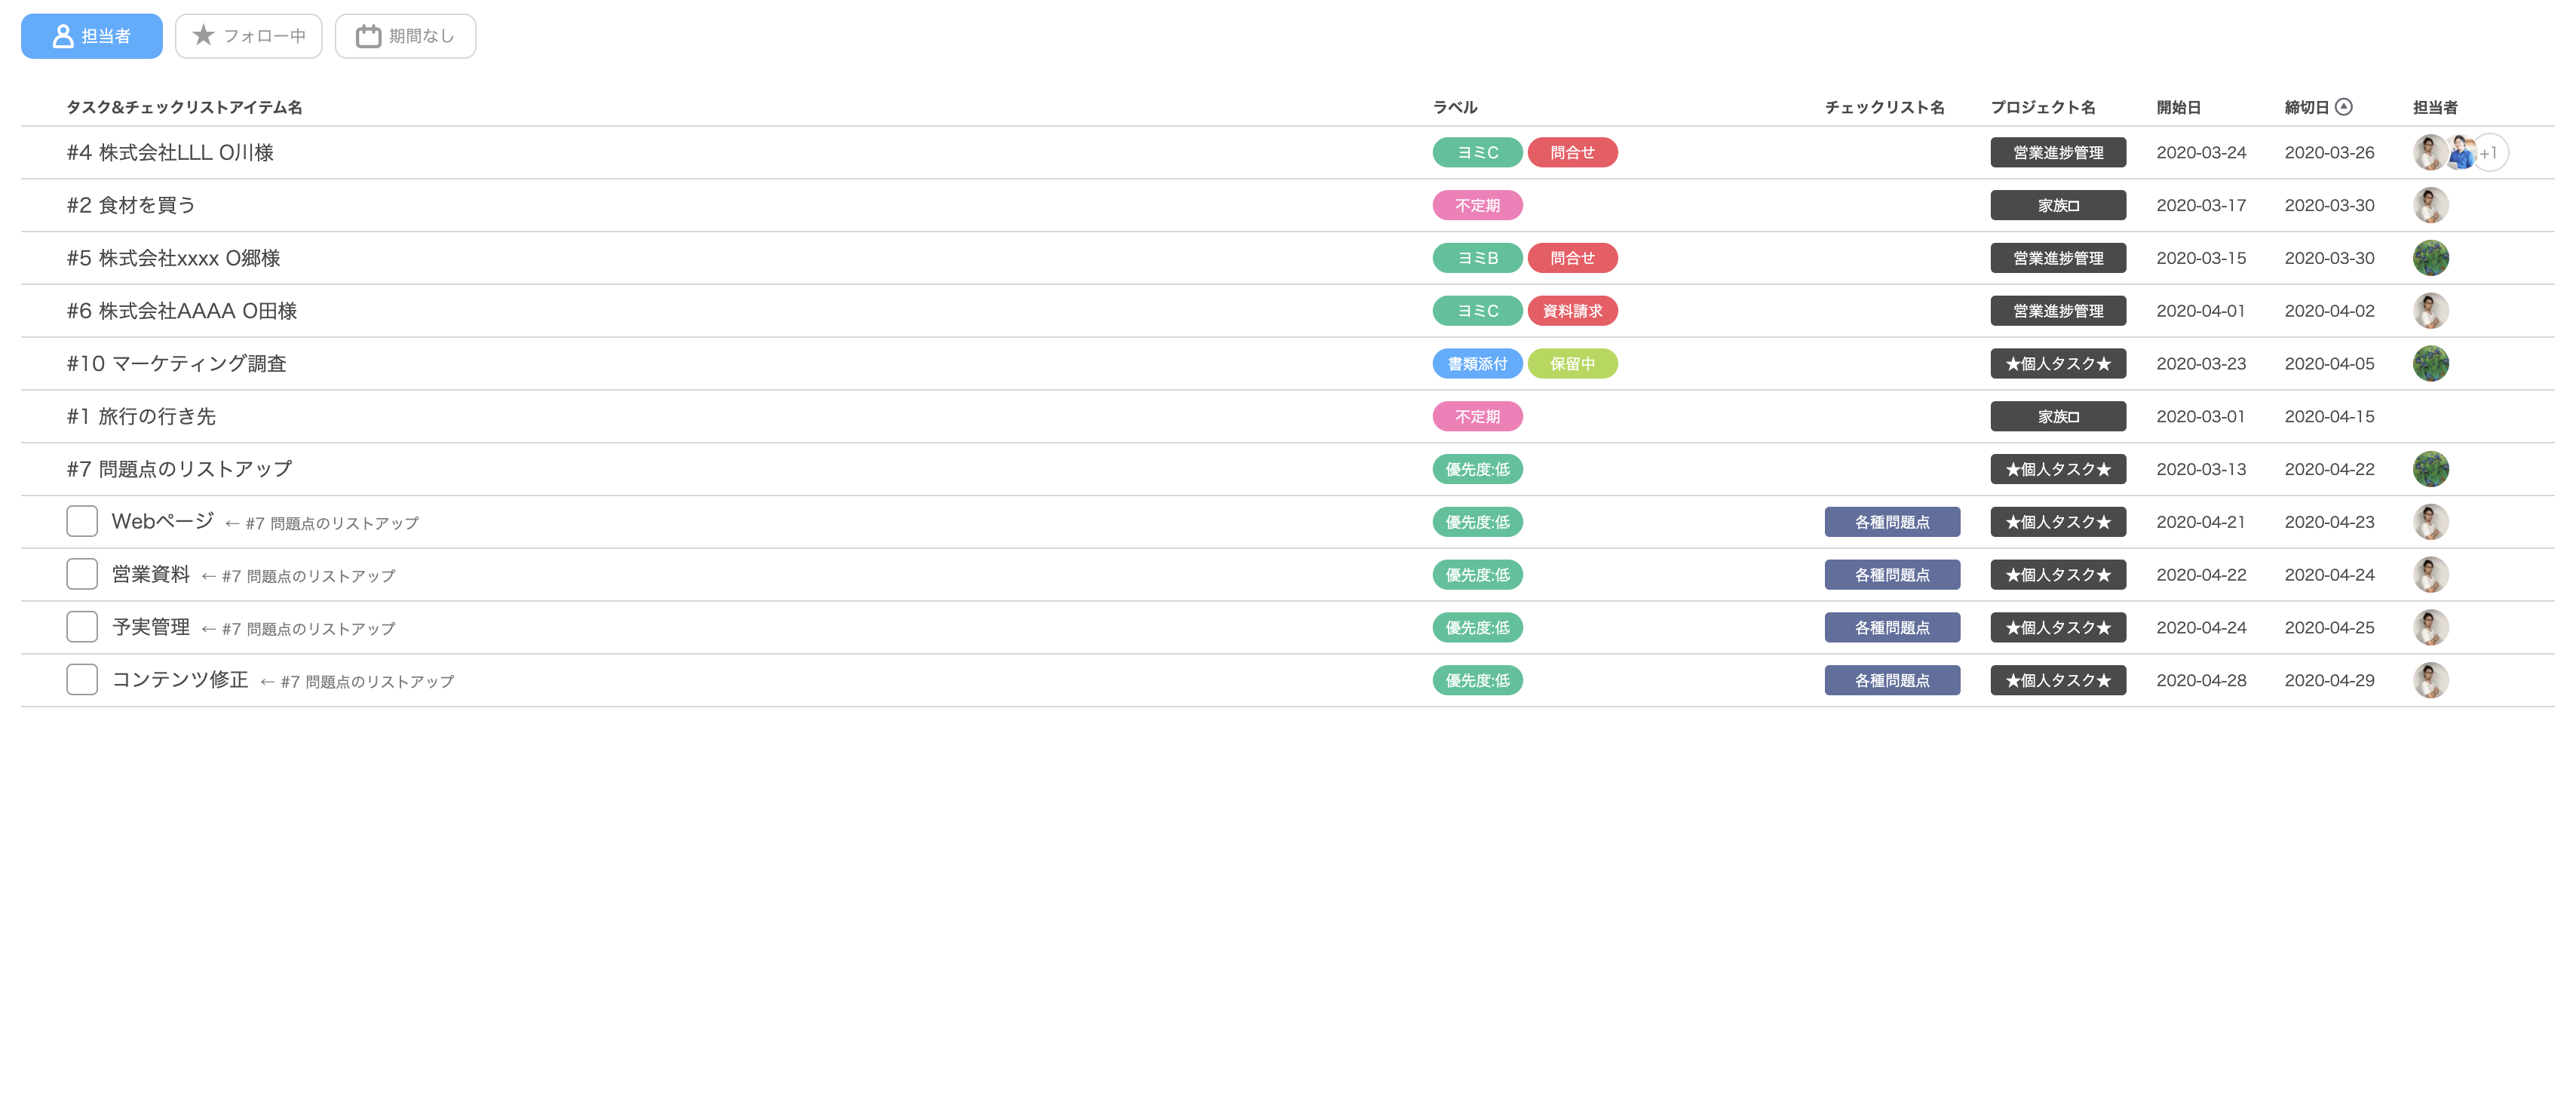
Task: Click assignee avatar on コンテンツ修正 row
Action: [x=2430, y=680]
